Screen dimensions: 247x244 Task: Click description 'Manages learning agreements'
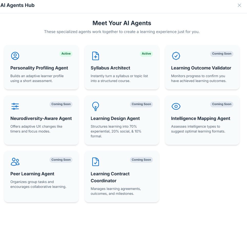(116, 189)
